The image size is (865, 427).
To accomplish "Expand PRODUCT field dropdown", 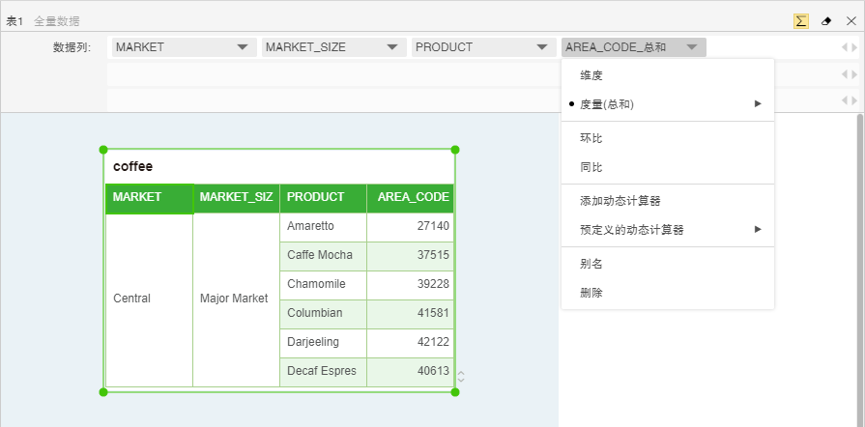I will [x=541, y=47].
